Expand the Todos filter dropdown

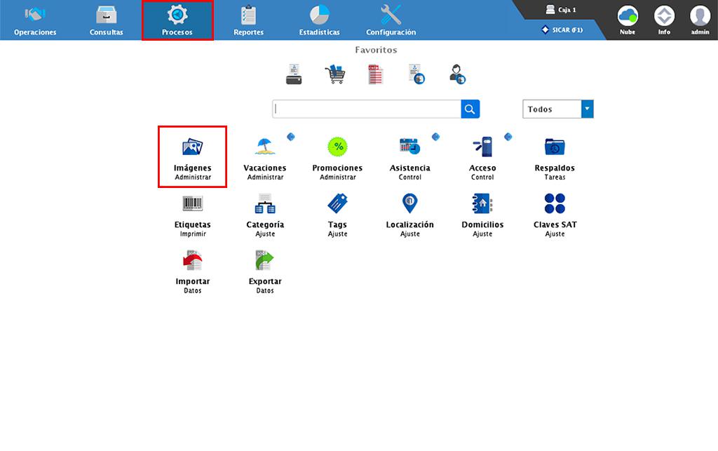[587, 109]
